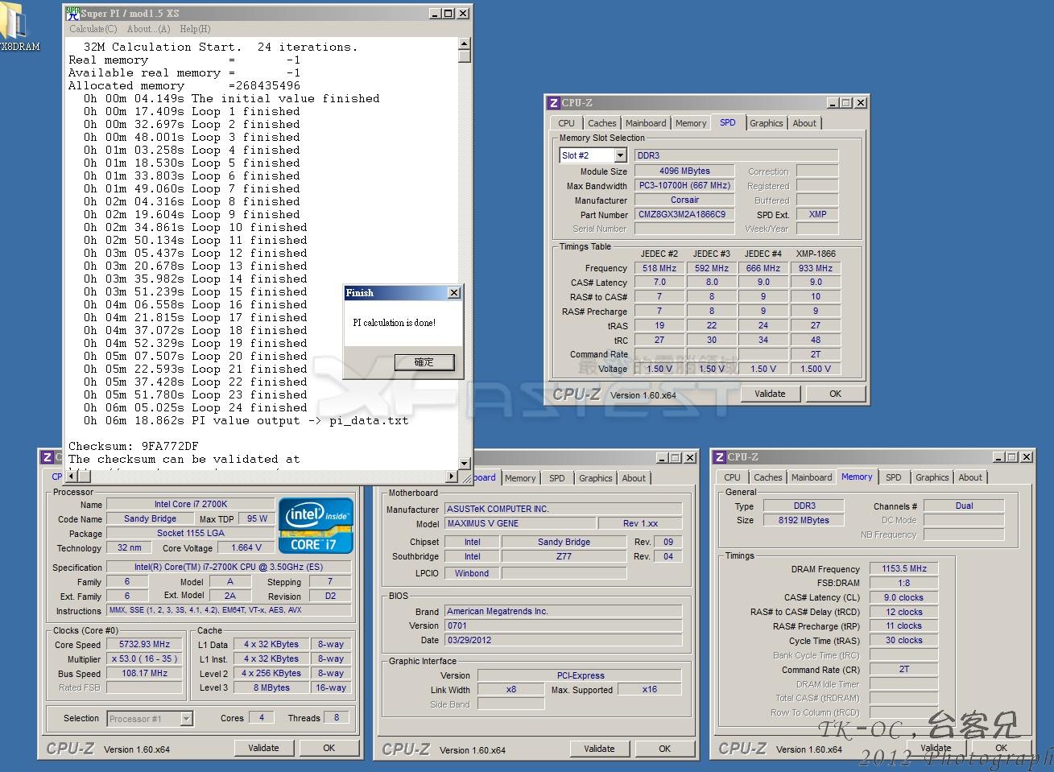Switch to Caches tab in Memory window

click(768, 477)
